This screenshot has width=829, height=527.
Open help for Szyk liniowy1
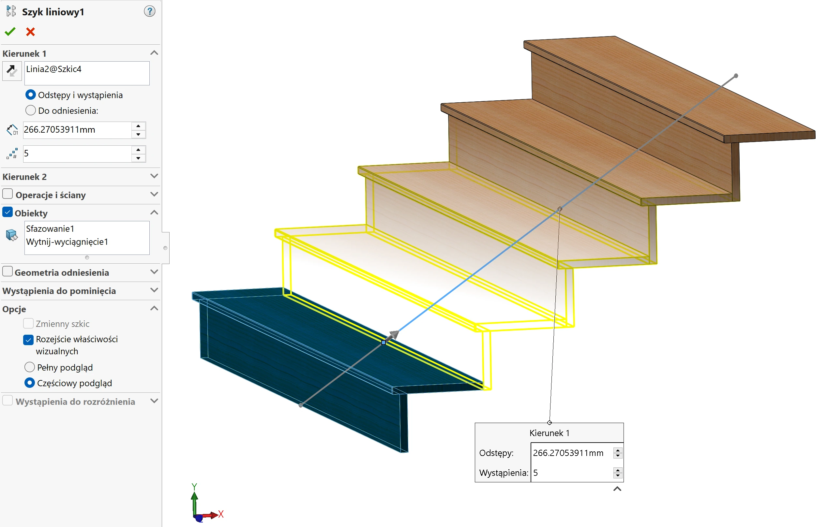149,11
